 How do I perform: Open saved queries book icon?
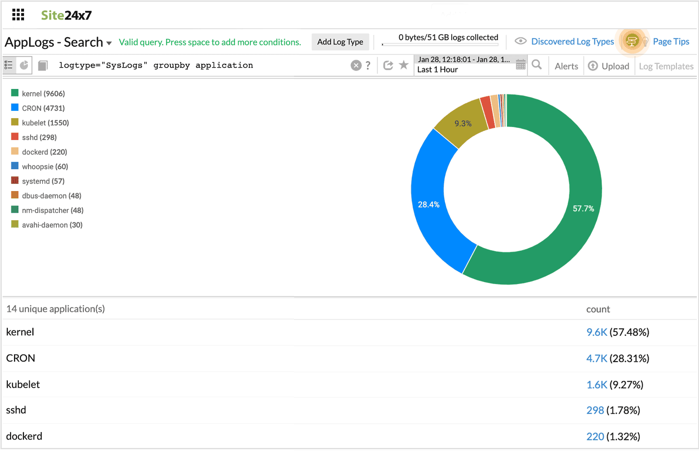click(x=42, y=65)
